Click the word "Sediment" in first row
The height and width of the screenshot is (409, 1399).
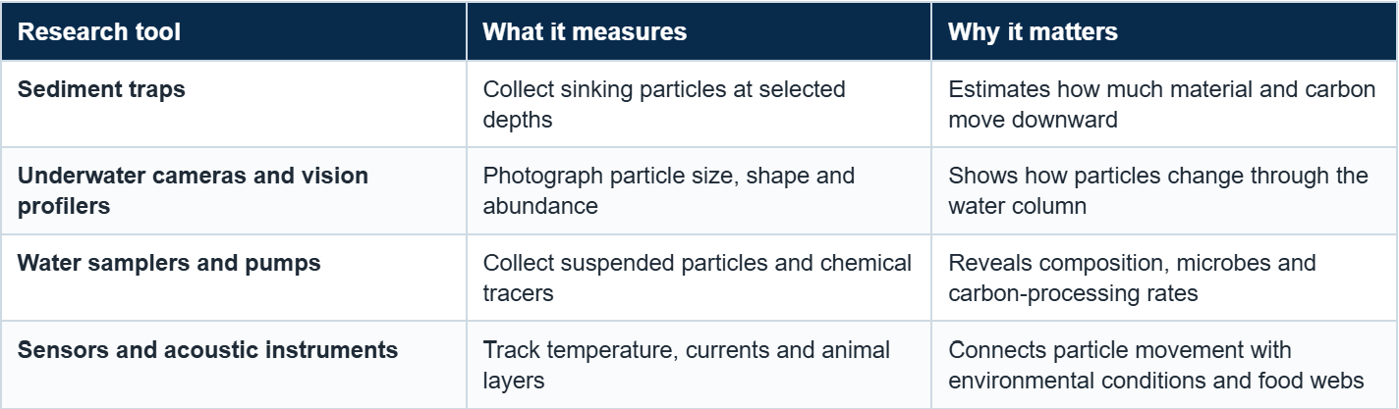point(64,89)
